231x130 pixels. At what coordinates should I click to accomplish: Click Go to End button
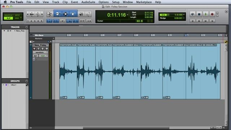tap(212, 21)
